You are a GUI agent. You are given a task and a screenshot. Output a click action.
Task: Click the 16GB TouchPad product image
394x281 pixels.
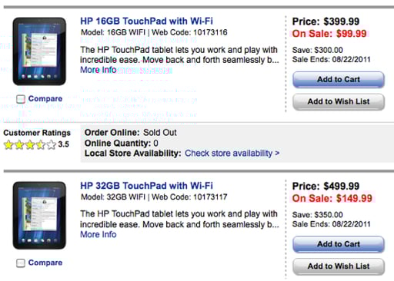[39, 51]
